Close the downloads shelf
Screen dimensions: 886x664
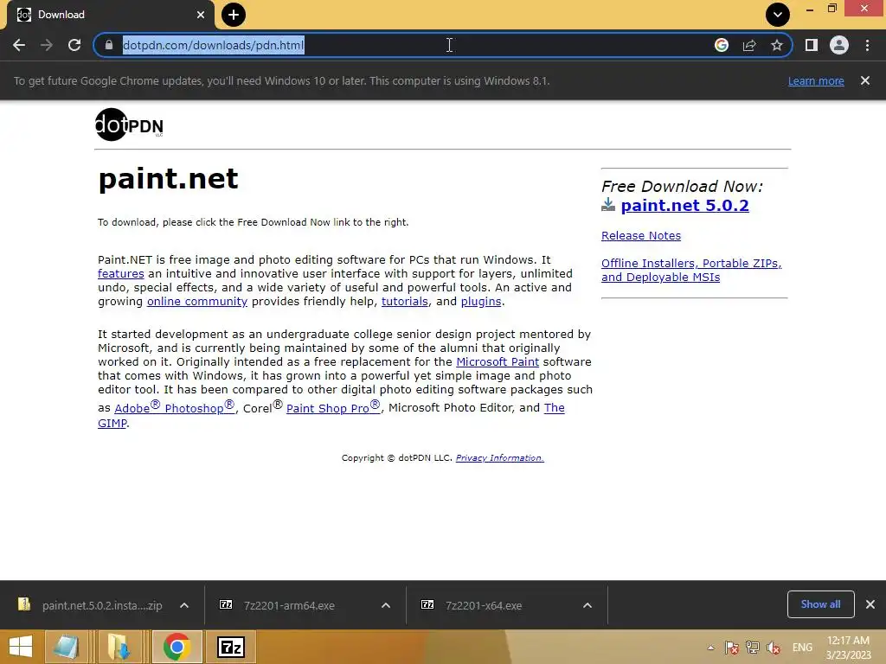tap(870, 604)
